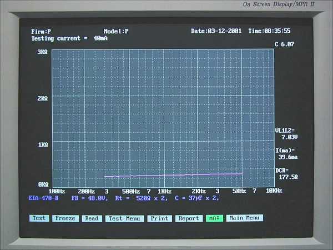The image size is (333, 250).
Task: Click the On Screen Display/MPR II bezel label
Action: point(279,4)
